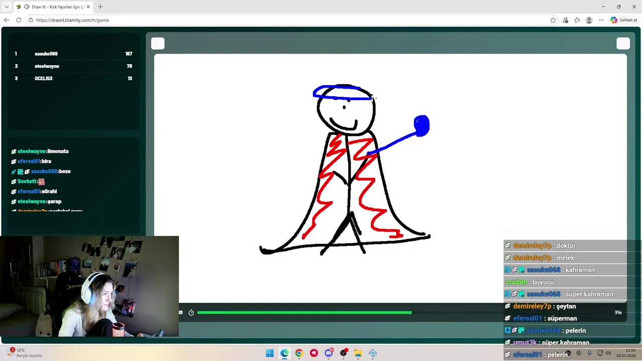The image size is (642, 361).
Task: Open the Windows Start menu
Action: 270,353
